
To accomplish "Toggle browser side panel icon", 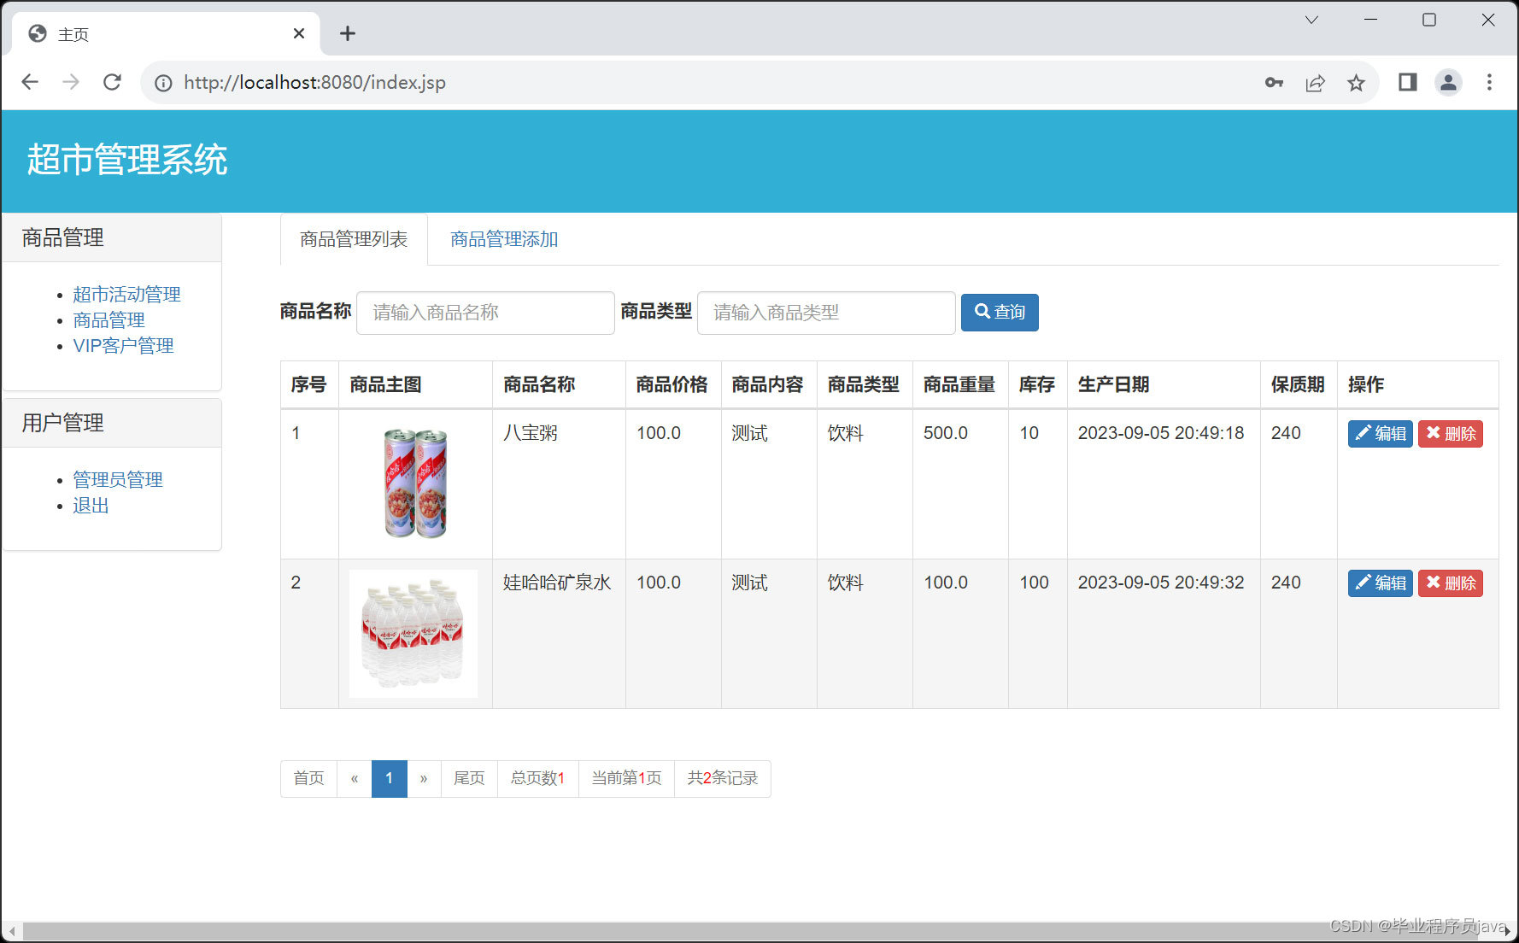I will pyautogui.click(x=1407, y=82).
